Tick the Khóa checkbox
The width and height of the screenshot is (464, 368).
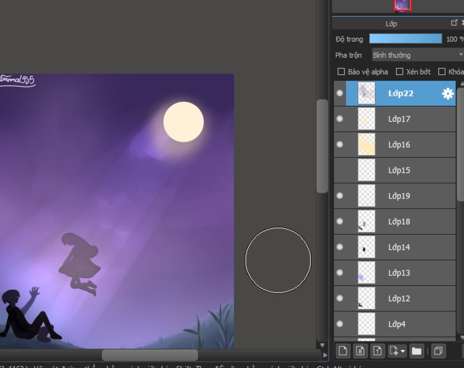pos(442,72)
